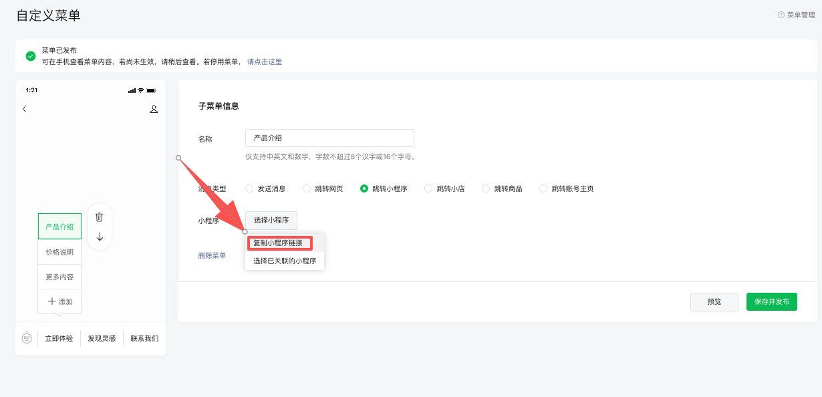Select the 价格说明 submenu item
Screen dimensions: 822x397
59,252
